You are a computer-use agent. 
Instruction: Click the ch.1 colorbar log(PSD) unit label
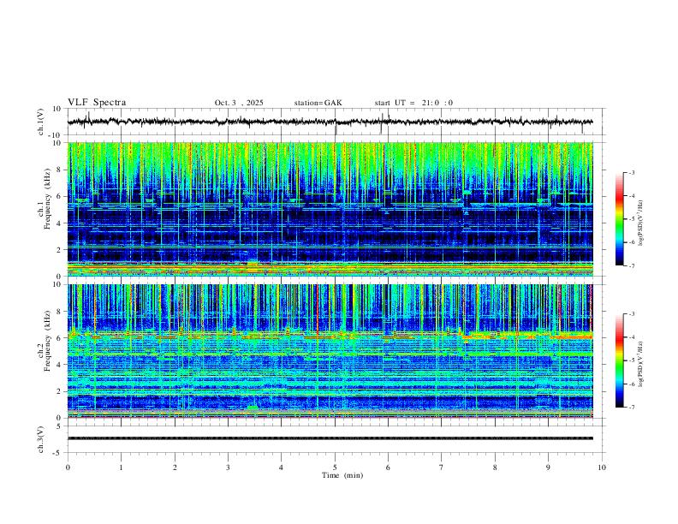641,223
